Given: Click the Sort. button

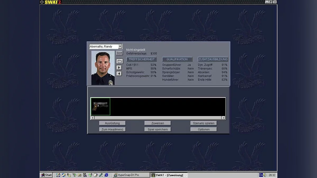Looking at the screenshot, I should coord(120,53).
